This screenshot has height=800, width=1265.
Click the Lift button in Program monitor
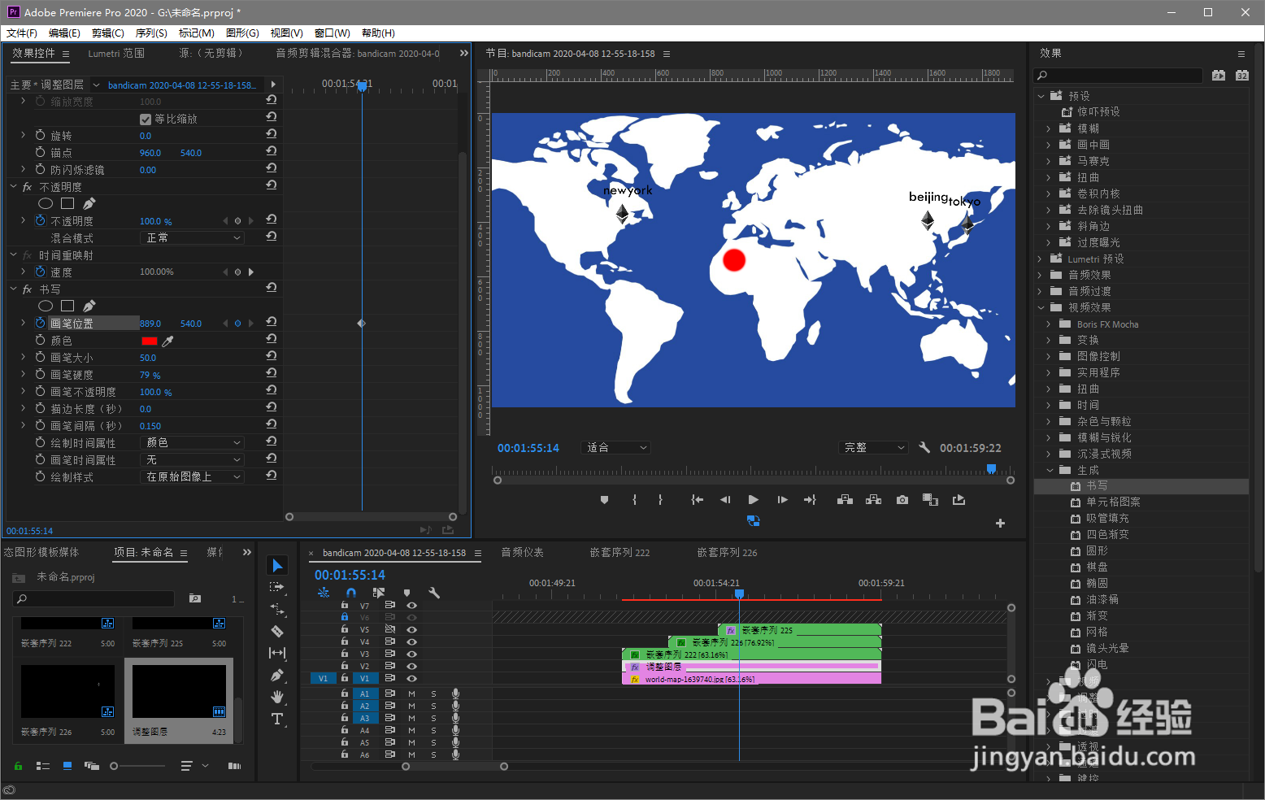(846, 500)
